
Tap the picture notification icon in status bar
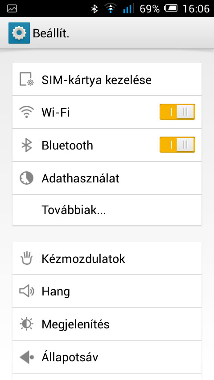pos(12,8)
